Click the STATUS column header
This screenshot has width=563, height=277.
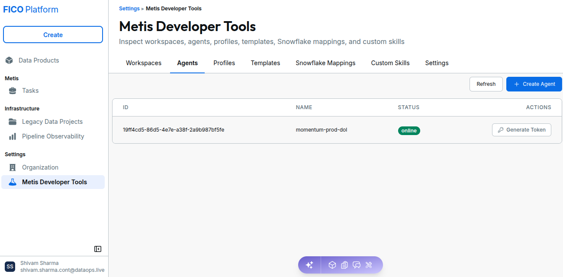pos(409,107)
